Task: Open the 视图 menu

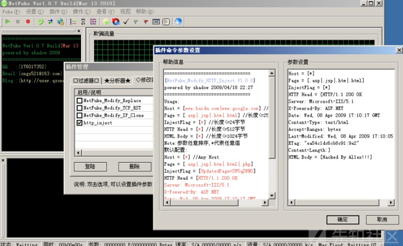Action: [125, 12]
